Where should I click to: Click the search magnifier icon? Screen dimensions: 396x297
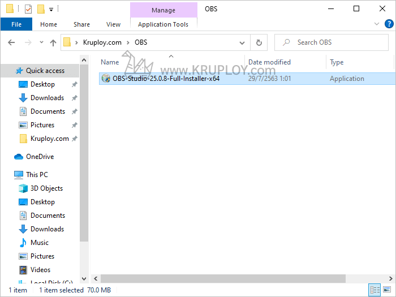[x=286, y=42]
